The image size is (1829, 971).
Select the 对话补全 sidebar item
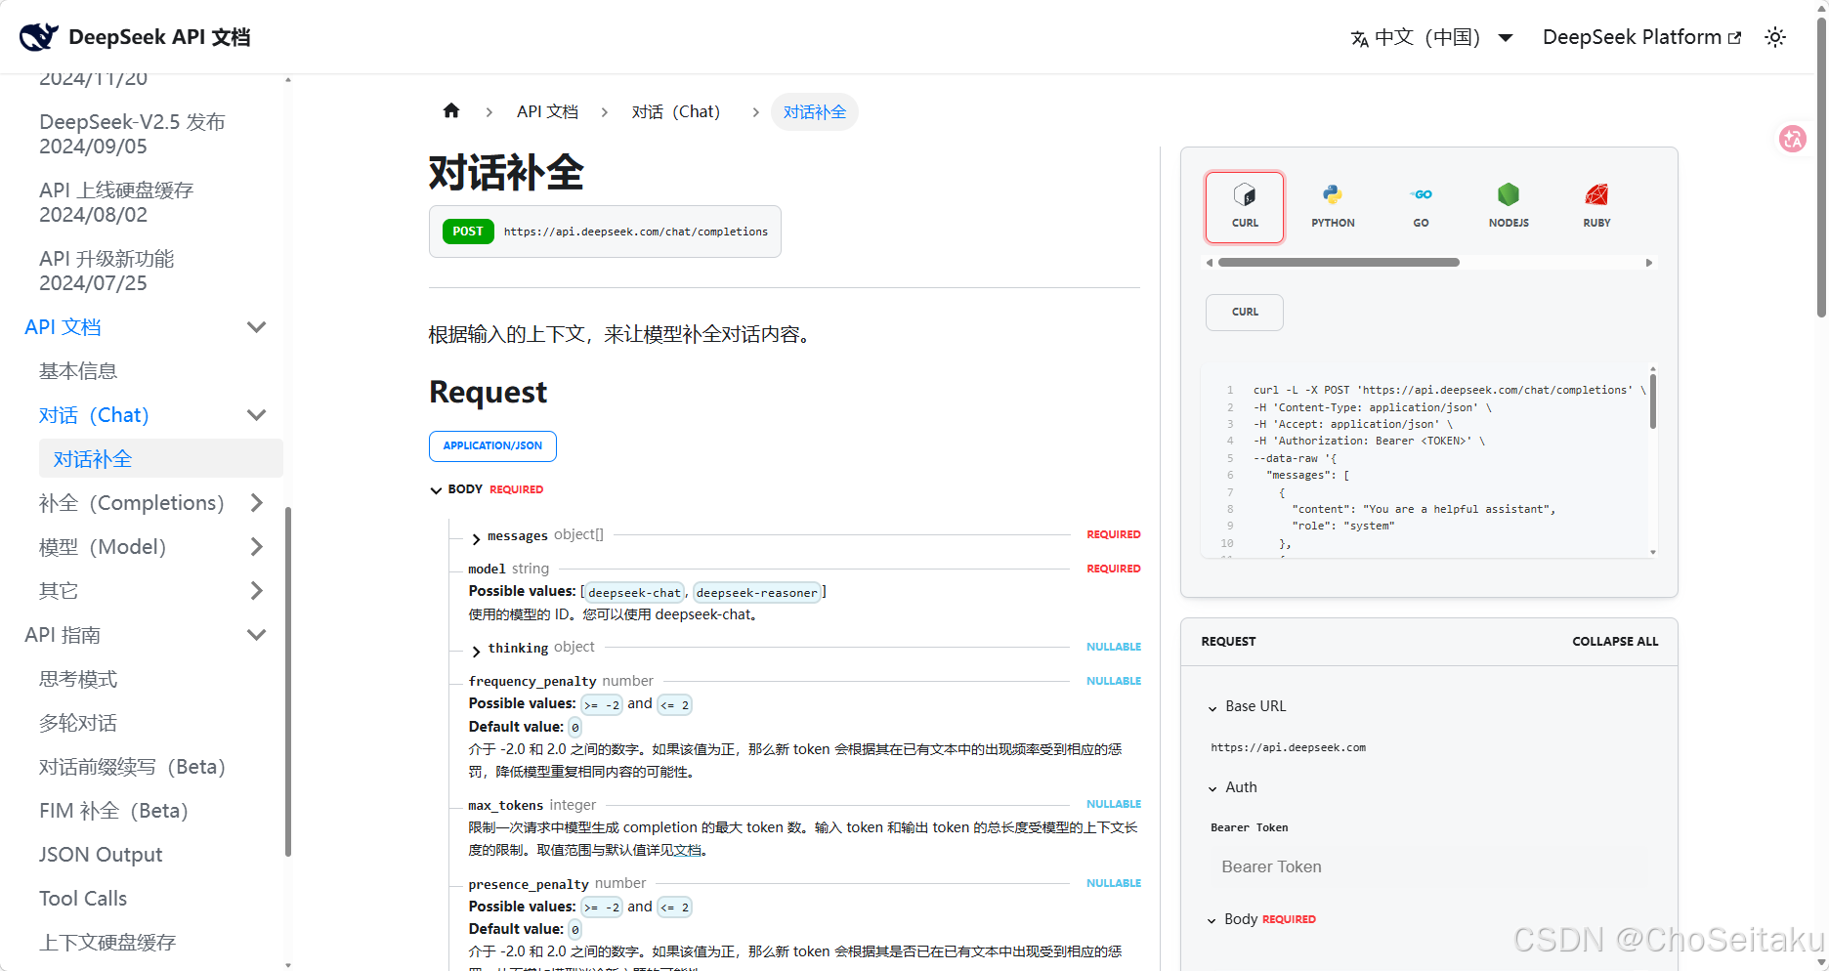[x=161, y=459]
